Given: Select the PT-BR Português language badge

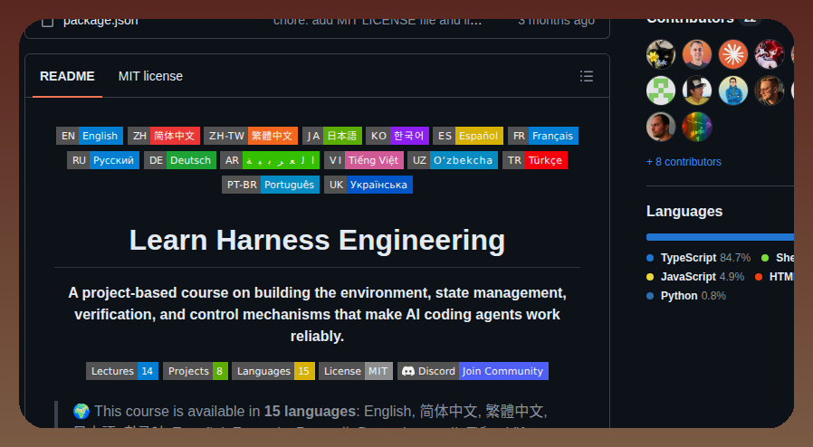Looking at the screenshot, I should click(x=271, y=185).
